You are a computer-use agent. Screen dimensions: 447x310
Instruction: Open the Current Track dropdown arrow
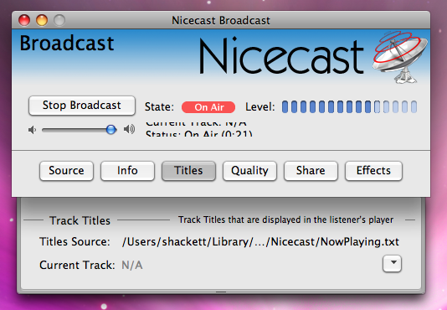tap(392, 264)
